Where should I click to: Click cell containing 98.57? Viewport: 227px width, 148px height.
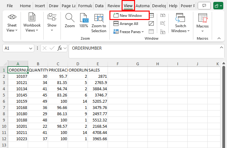click(x=58, y=126)
